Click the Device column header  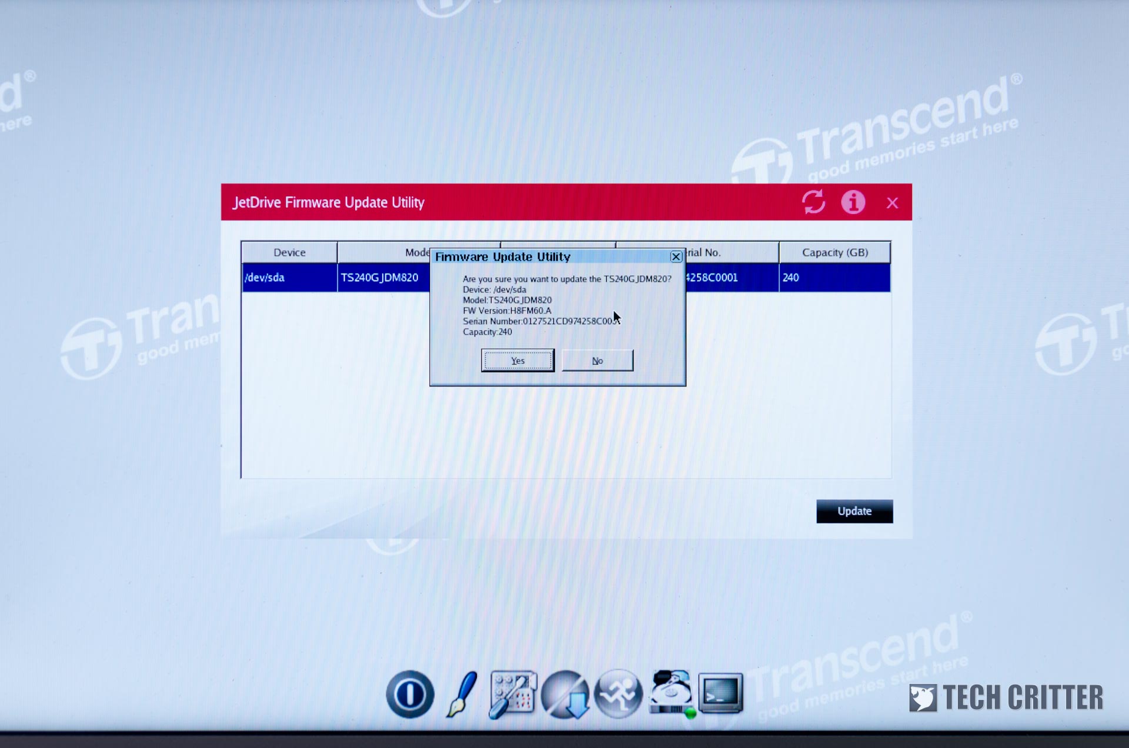pyautogui.click(x=289, y=252)
